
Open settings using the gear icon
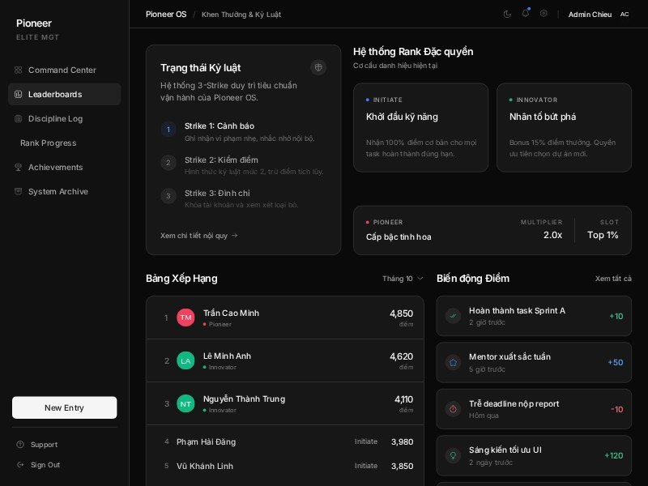544,14
